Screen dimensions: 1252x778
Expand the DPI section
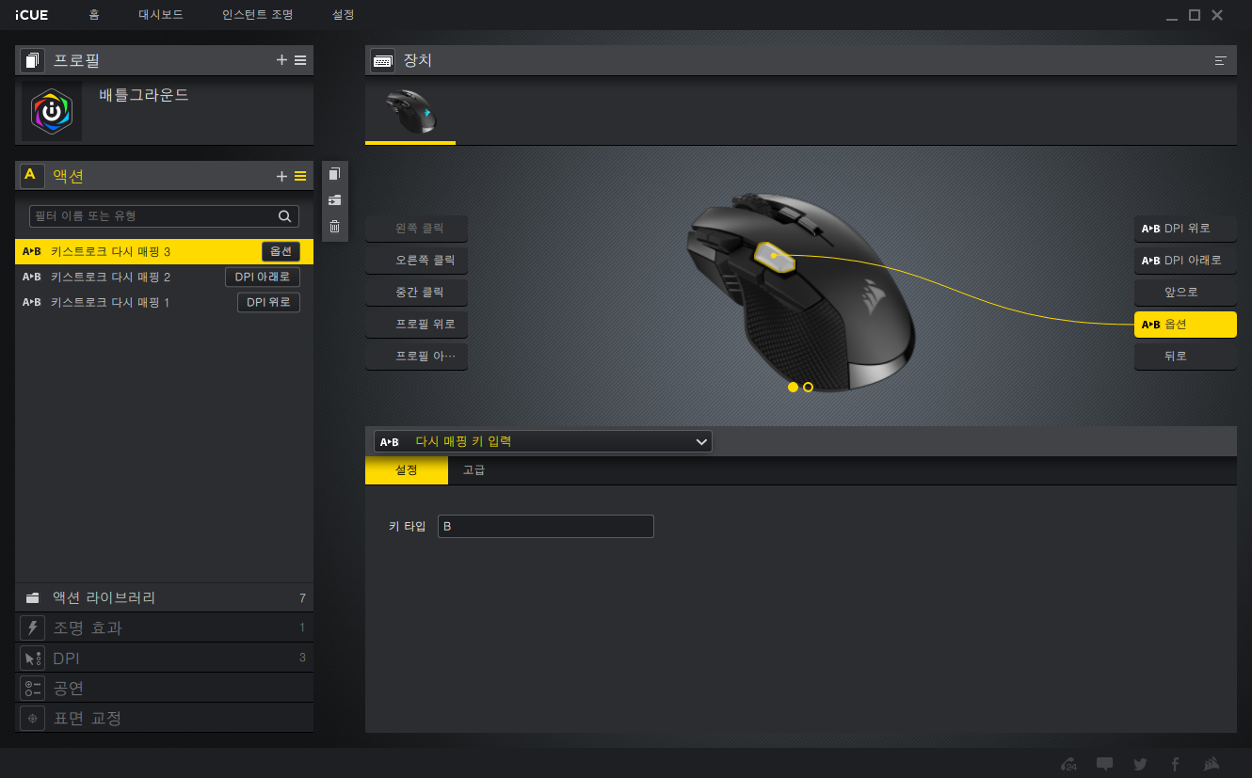tap(164, 658)
